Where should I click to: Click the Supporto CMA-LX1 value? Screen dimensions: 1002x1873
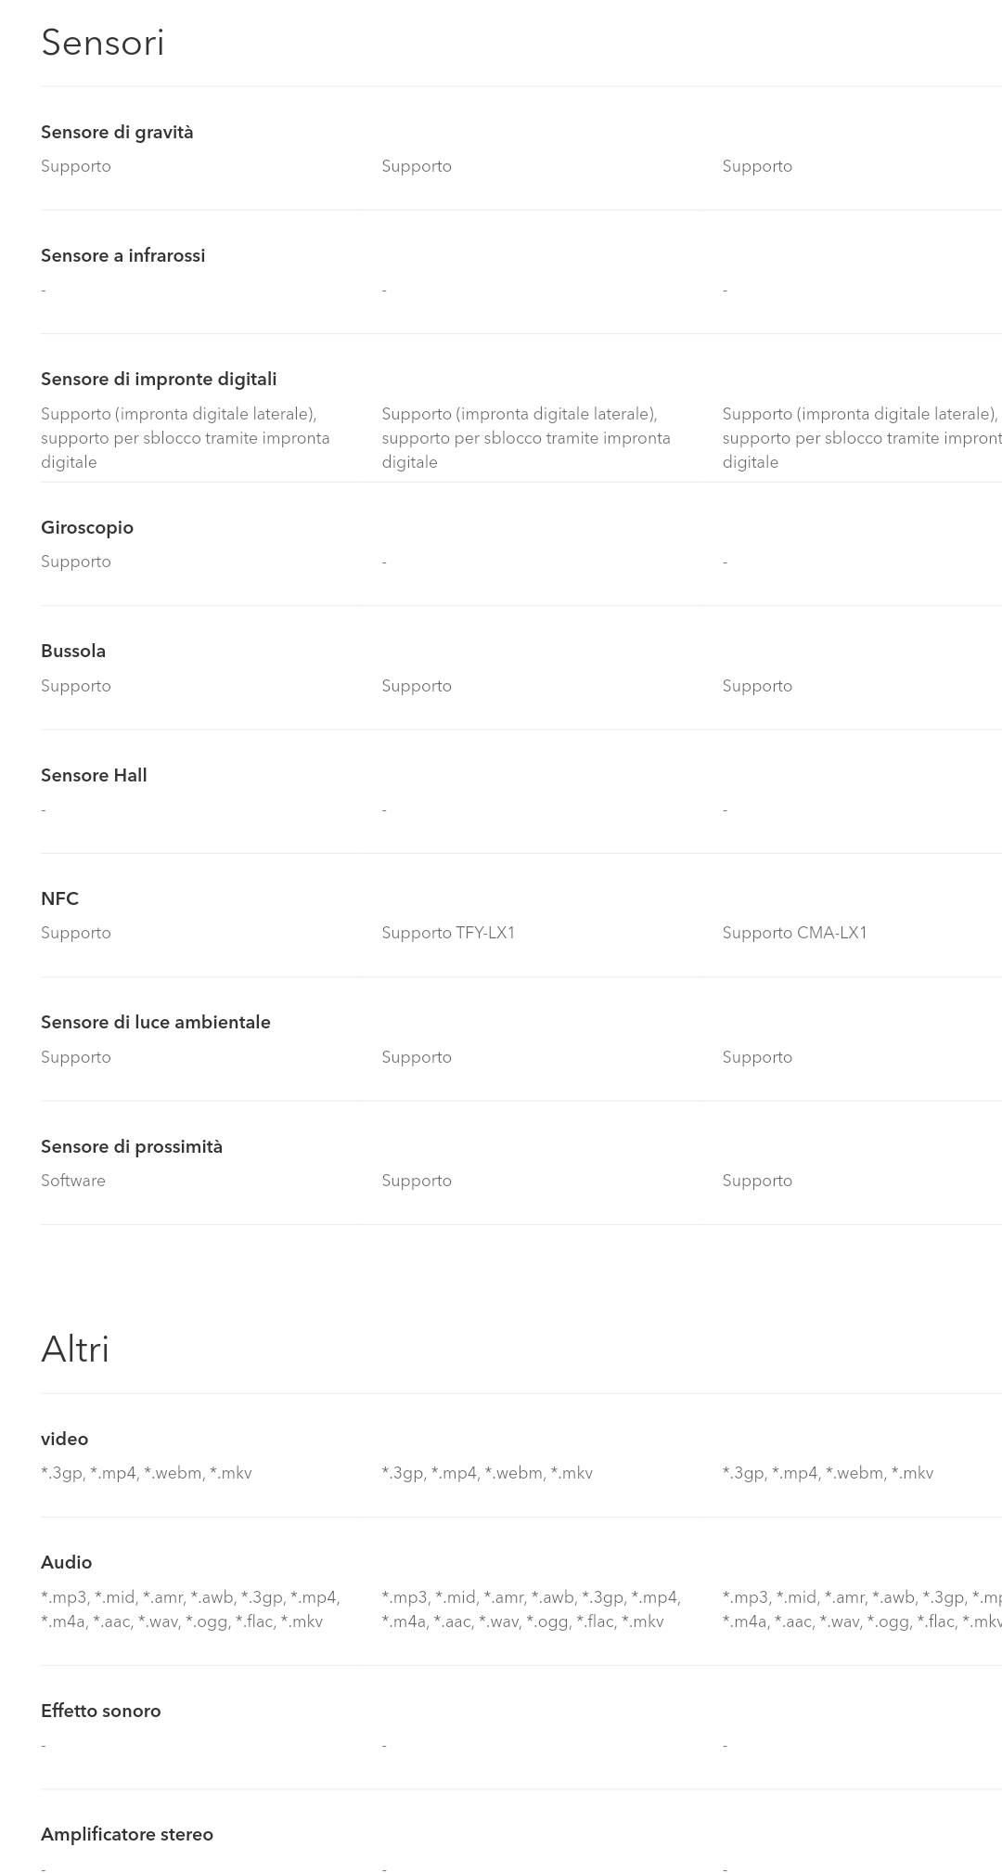point(794,933)
